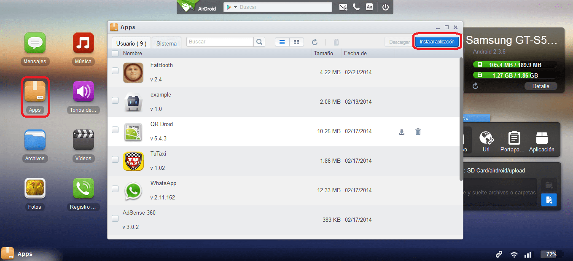Click the Aa text icon in top bar
This screenshot has width=573, height=261.
(x=369, y=7)
